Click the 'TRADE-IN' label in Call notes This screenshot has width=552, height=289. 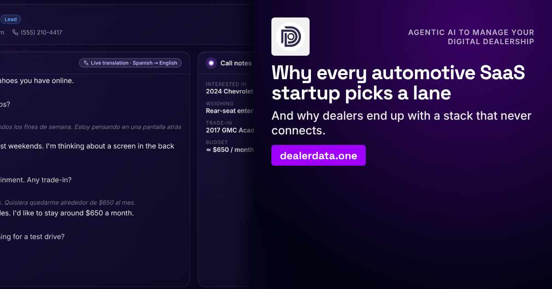219,123
